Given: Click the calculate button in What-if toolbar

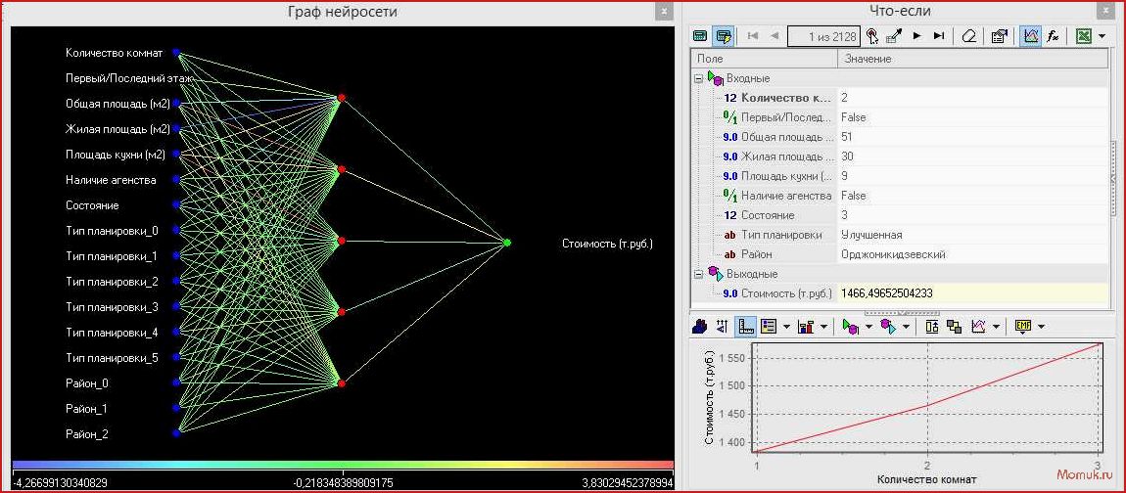Looking at the screenshot, I should pyautogui.click(x=701, y=36).
